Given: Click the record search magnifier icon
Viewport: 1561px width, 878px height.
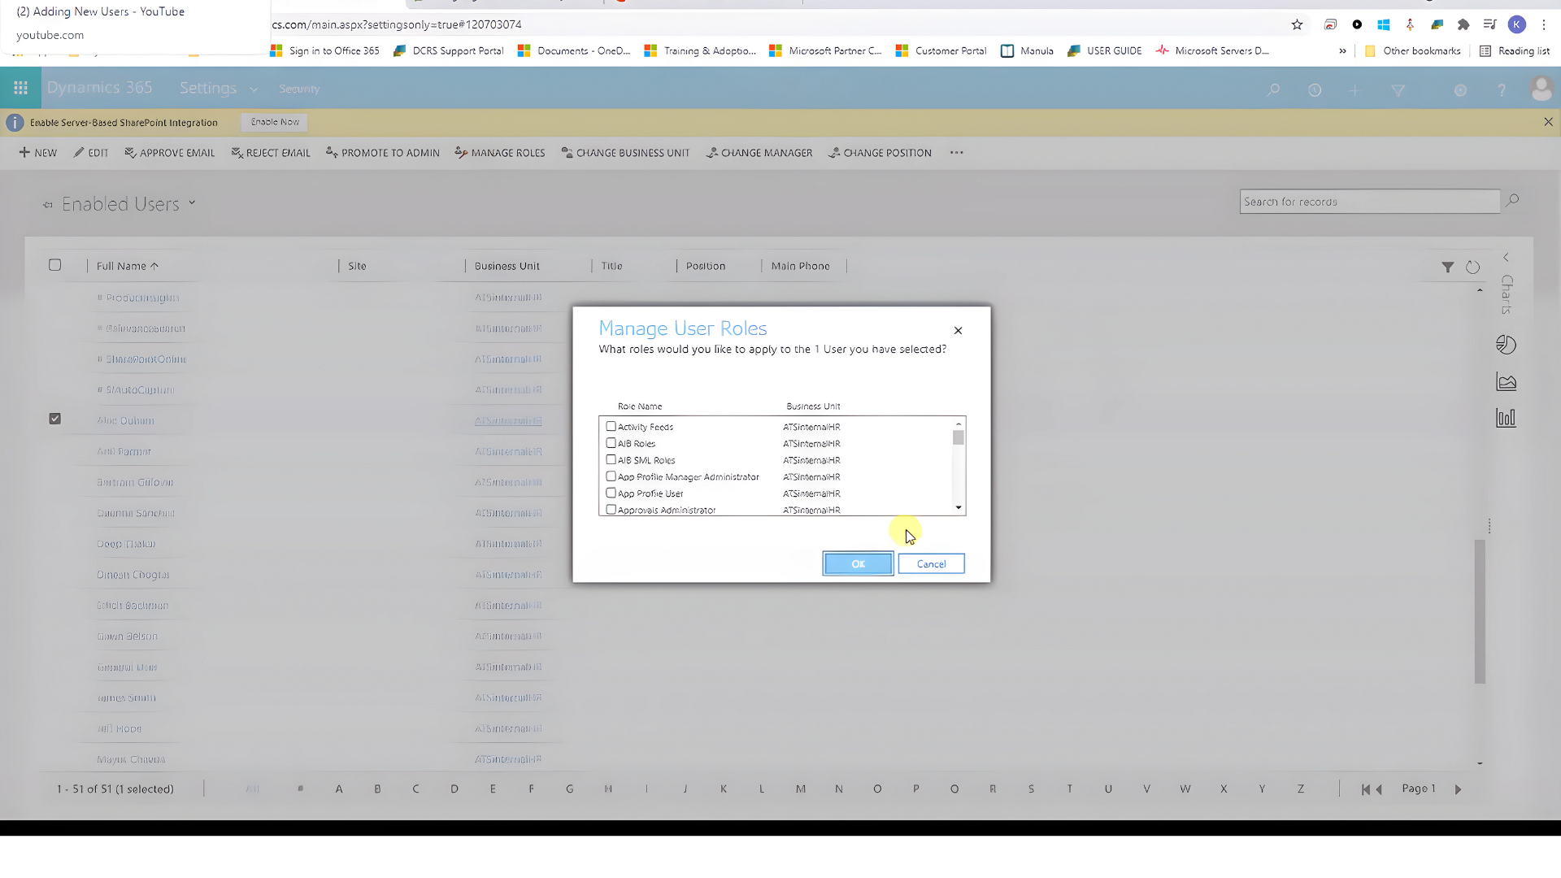Looking at the screenshot, I should point(1512,200).
